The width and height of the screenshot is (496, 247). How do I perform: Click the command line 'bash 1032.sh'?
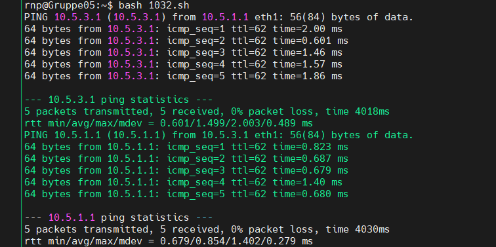(x=154, y=5)
